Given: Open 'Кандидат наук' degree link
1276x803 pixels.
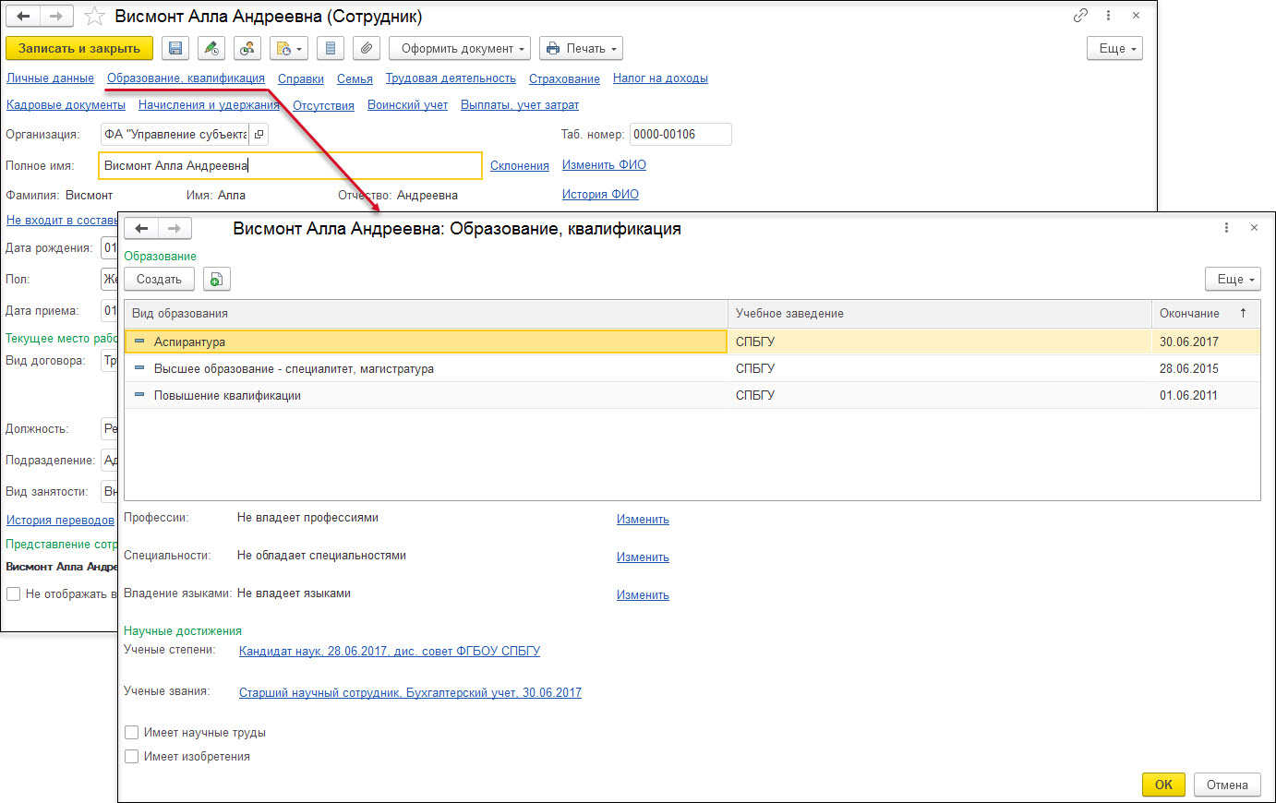Looking at the screenshot, I should tap(390, 651).
